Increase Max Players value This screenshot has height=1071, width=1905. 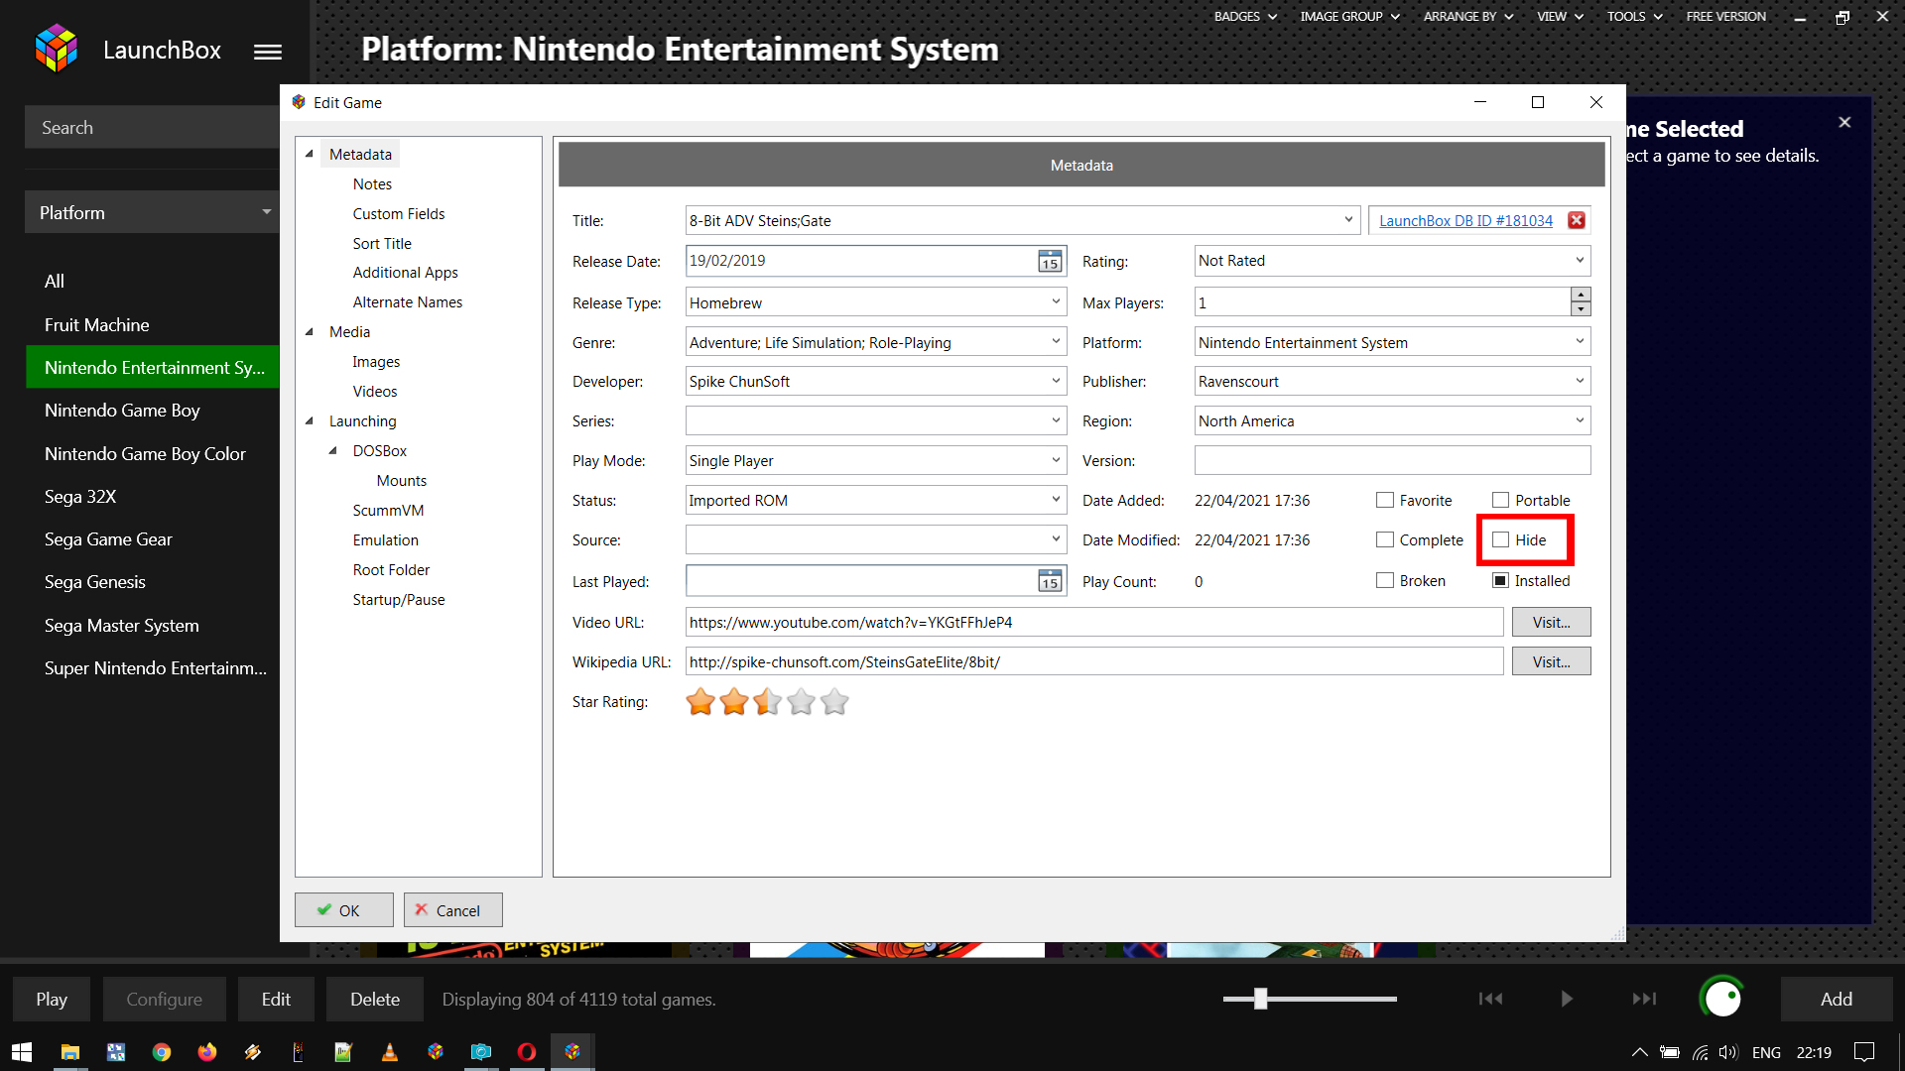click(x=1581, y=295)
